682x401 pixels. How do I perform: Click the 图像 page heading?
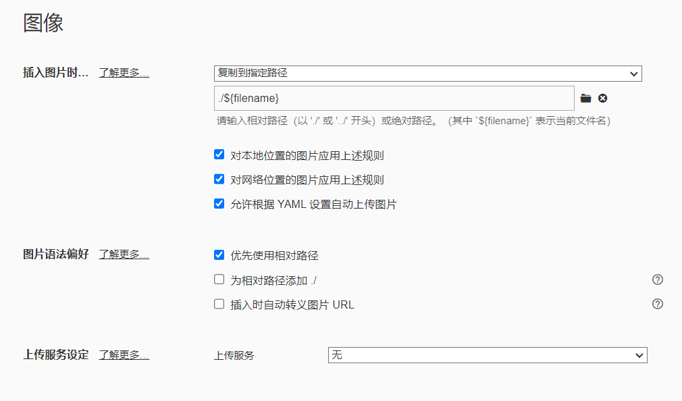coord(43,23)
